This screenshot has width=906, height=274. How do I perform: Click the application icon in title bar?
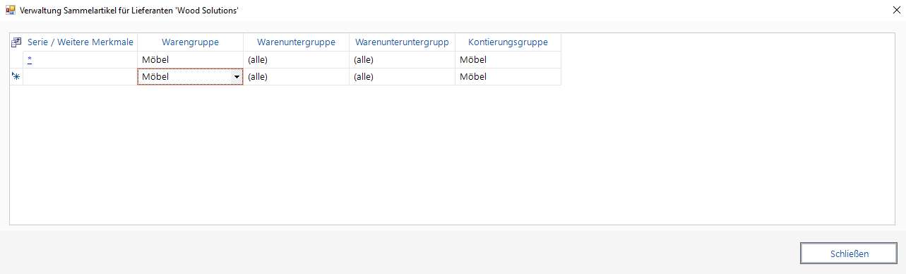[x=10, y=11]
